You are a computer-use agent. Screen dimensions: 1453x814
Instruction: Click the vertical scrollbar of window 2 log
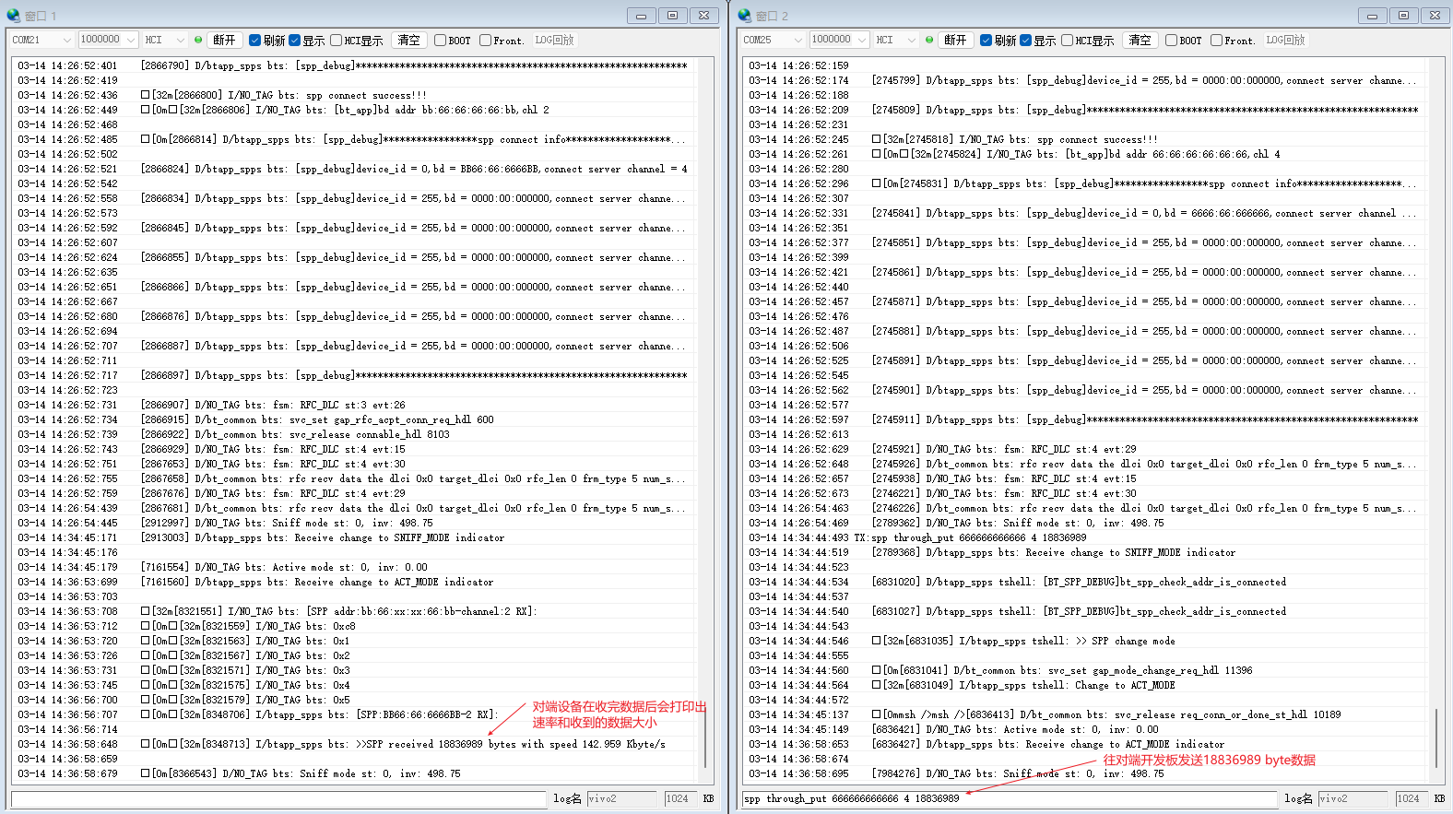[x=1435, y=737]
